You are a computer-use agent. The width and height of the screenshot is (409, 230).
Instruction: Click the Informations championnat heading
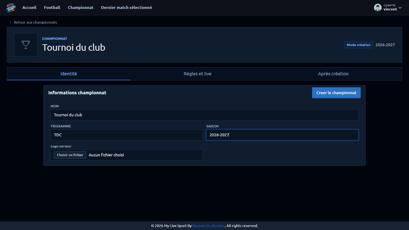tap(77, 93)
